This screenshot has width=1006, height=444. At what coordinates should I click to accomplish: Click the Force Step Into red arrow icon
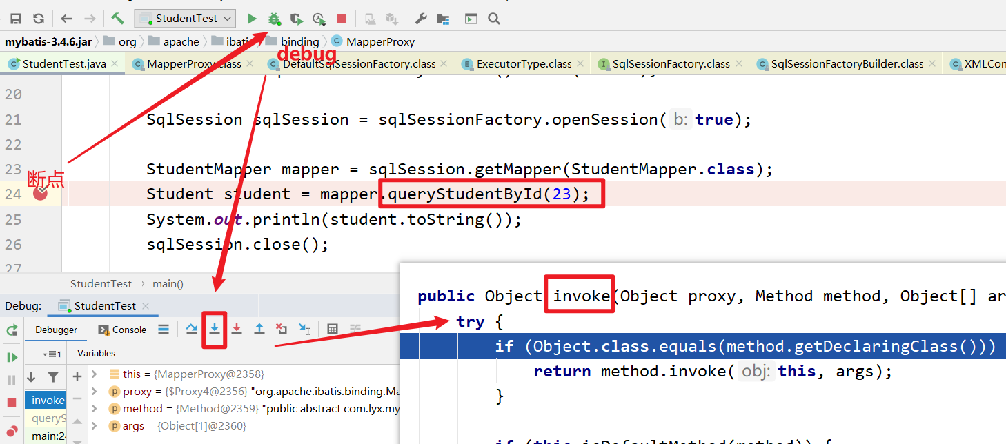pyautogui.click(x=237, y=330)
